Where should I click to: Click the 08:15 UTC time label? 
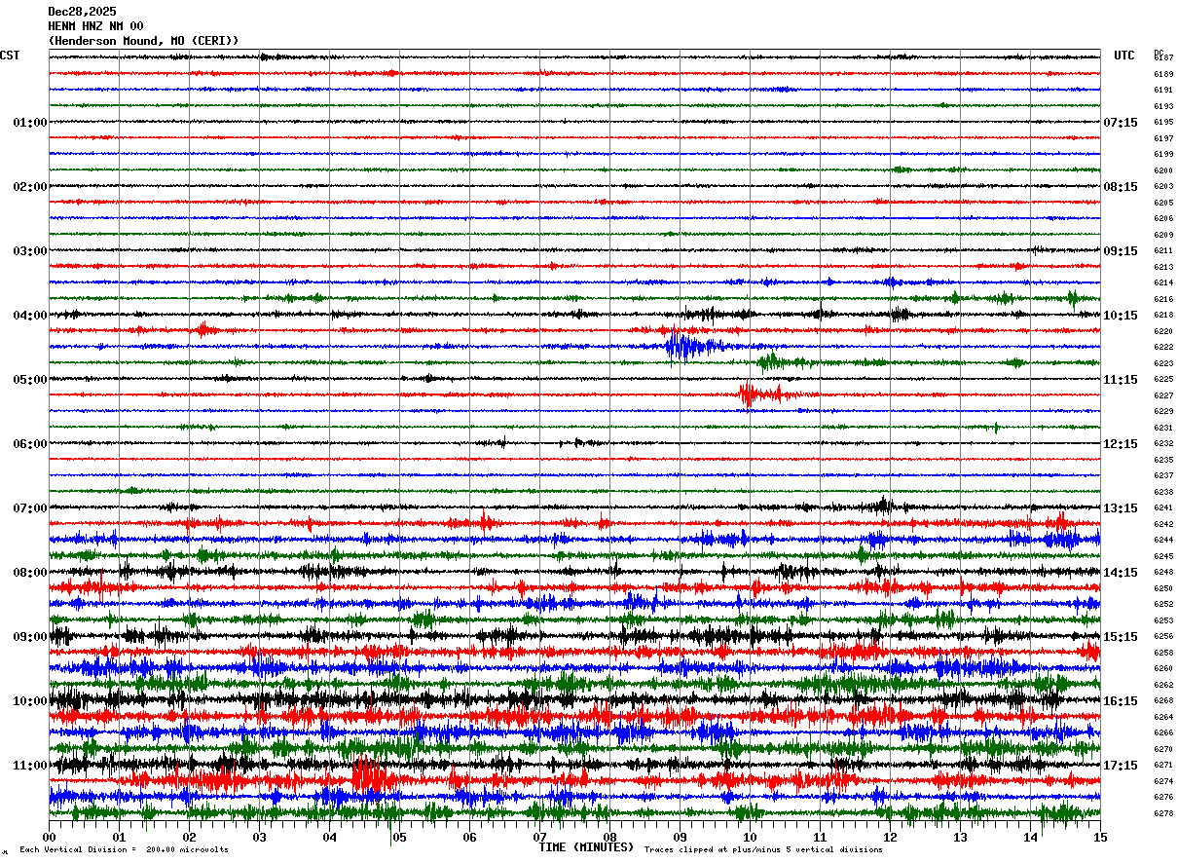1121,187
